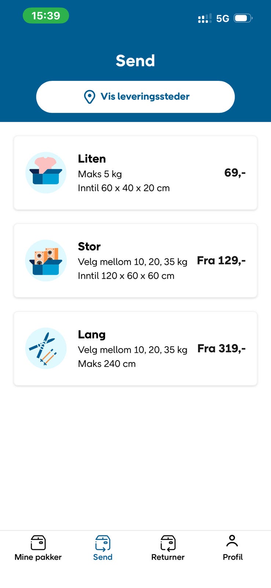This screenshot has height=588, width=271.
Task: Switch to the Profil tab label
Action: 233,557
